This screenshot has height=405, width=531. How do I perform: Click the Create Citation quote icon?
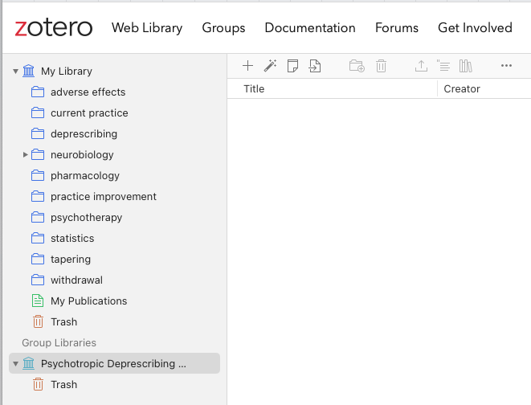pyautogui.click(x=443, y=66)
